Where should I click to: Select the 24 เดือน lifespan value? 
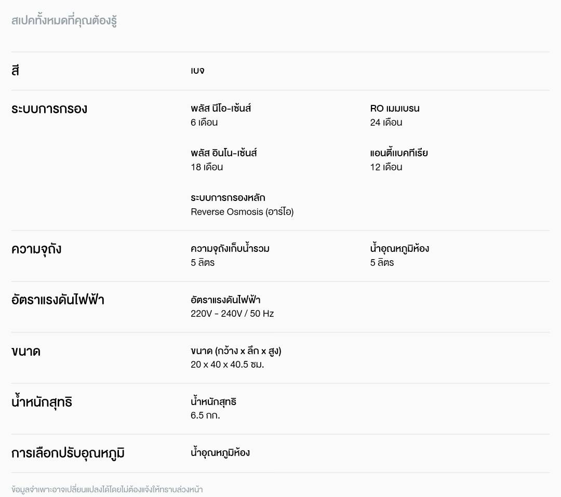pyautogui.click(x=386, y=123)
